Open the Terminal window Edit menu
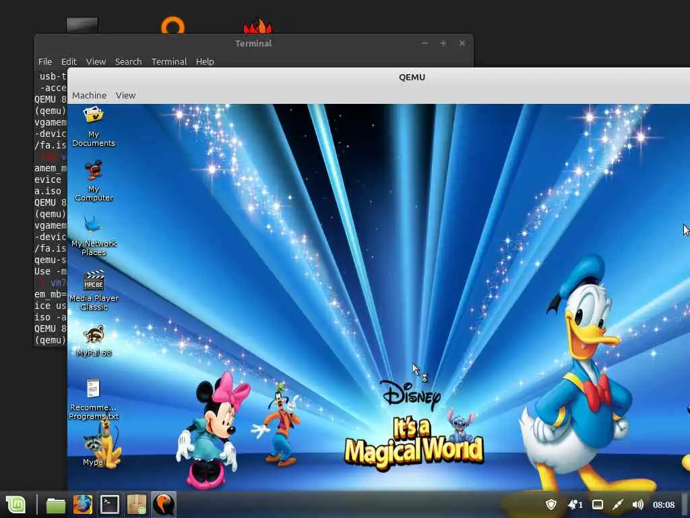Screen dimensions: 690x518 click(x=69, y=61)
